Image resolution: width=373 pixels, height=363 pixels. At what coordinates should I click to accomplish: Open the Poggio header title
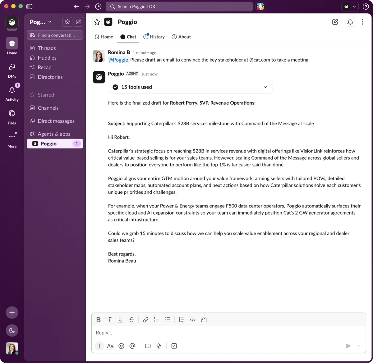[x=127, y=22]
